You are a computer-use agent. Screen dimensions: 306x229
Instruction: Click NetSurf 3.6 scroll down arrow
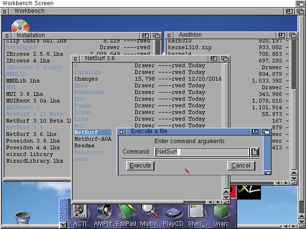[226, 197]
